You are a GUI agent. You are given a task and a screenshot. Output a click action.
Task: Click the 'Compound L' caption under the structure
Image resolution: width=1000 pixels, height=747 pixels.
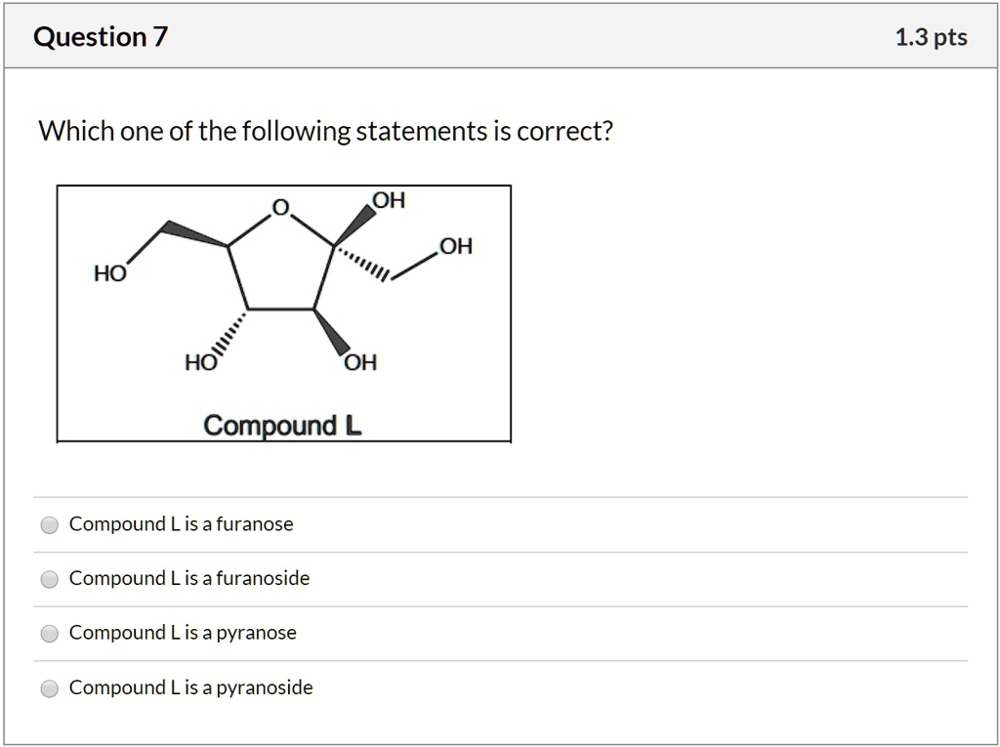(281, 426)
